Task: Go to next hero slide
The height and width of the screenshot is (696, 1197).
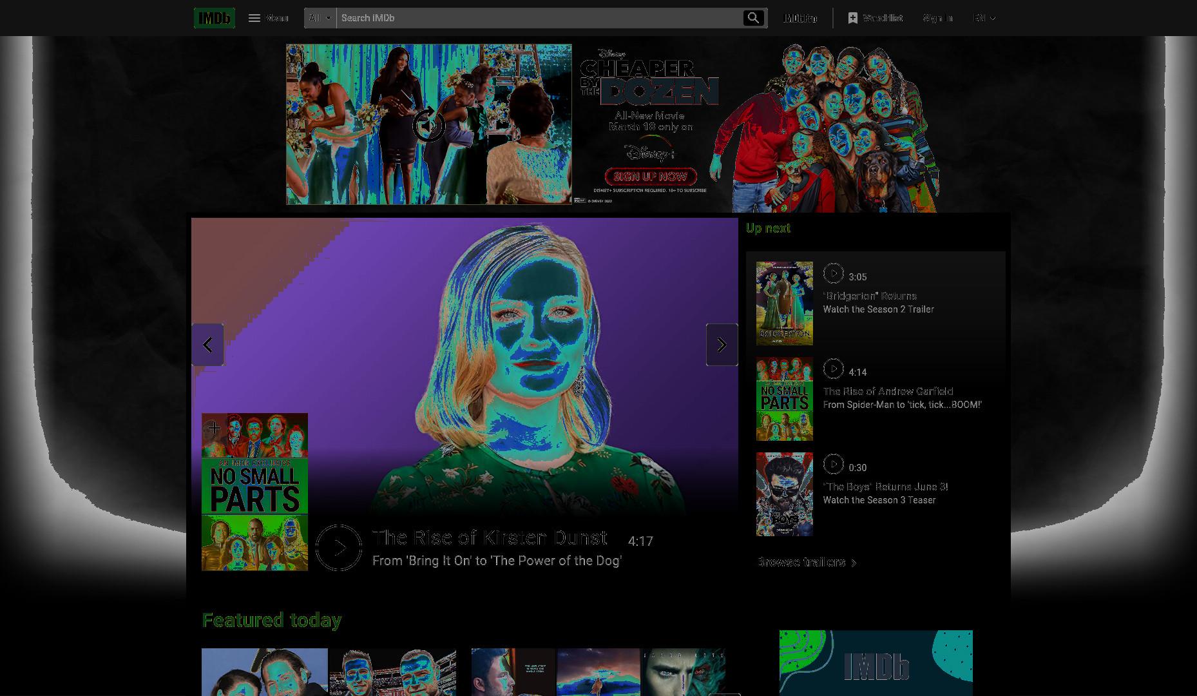Action: pyautogui.click(x=722, y=345)
